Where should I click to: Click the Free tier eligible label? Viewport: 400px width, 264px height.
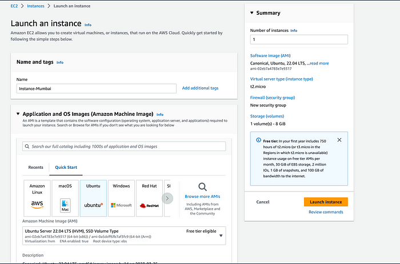coord(201,231)
